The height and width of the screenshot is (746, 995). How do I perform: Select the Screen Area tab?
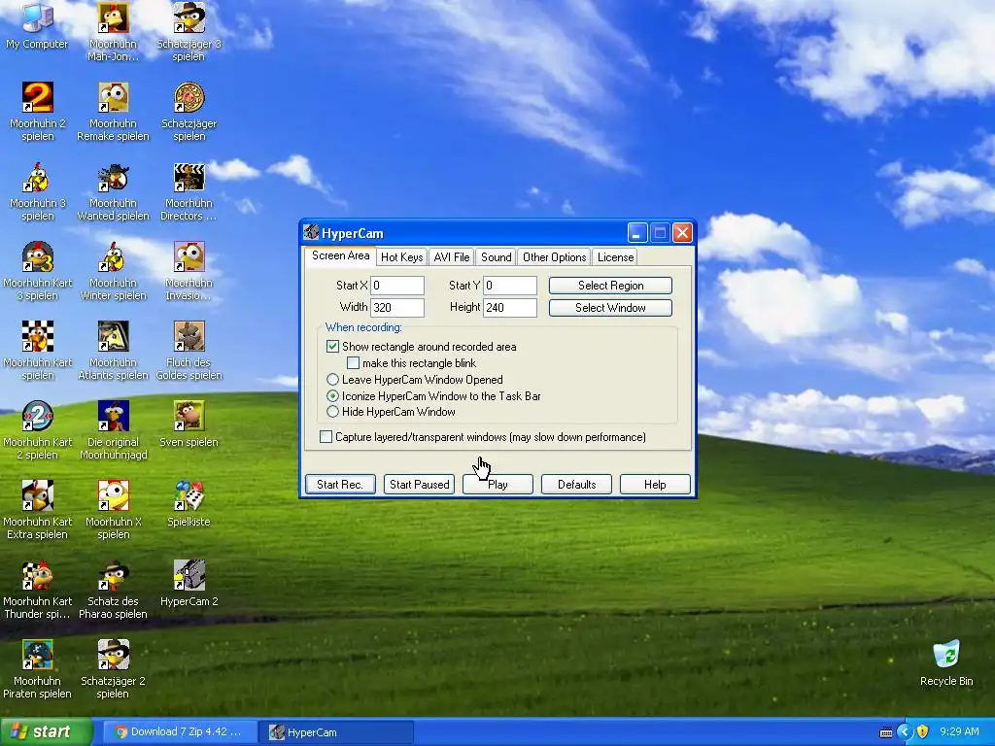(340, 255)
